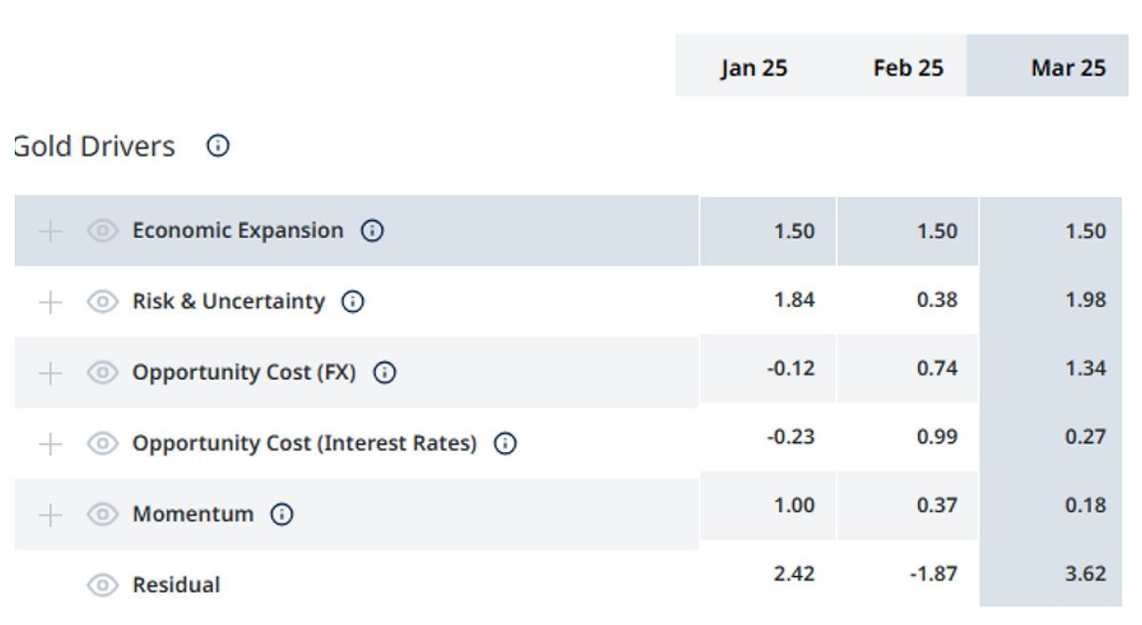Expand Opportunity Cost (Interest Rates) details
1142x625 pixels.
coord(51,443)
